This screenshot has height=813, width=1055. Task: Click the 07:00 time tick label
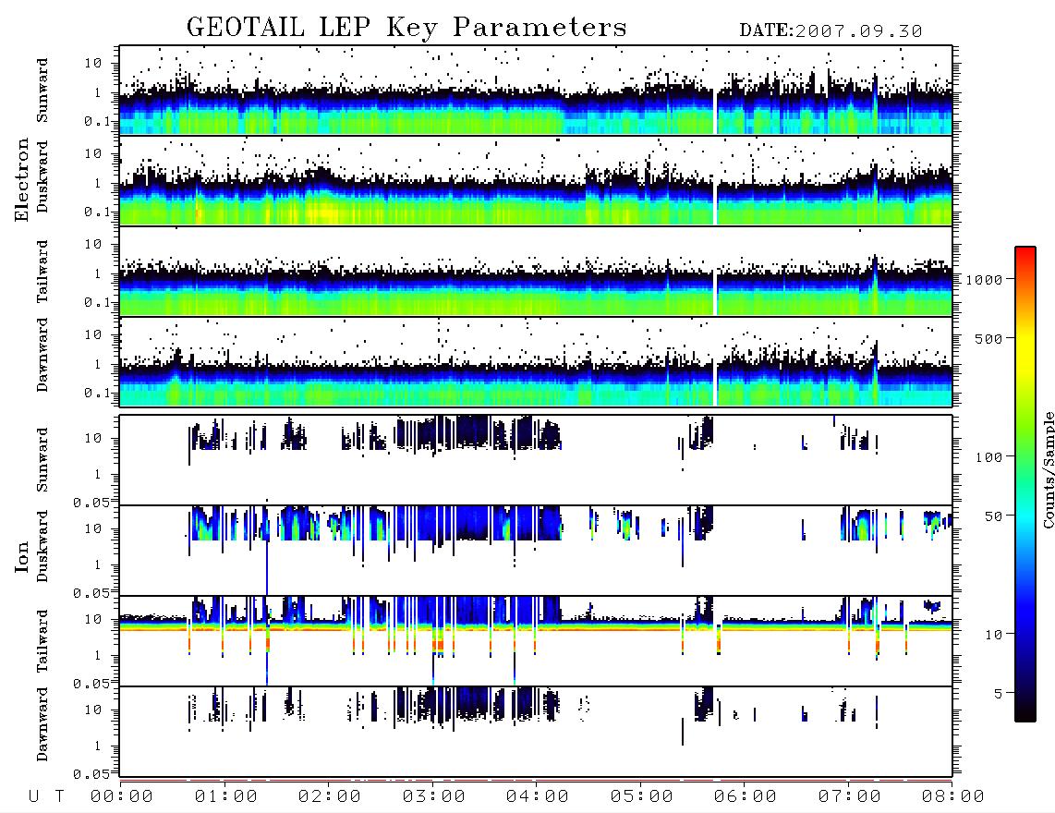click(850, 797)
